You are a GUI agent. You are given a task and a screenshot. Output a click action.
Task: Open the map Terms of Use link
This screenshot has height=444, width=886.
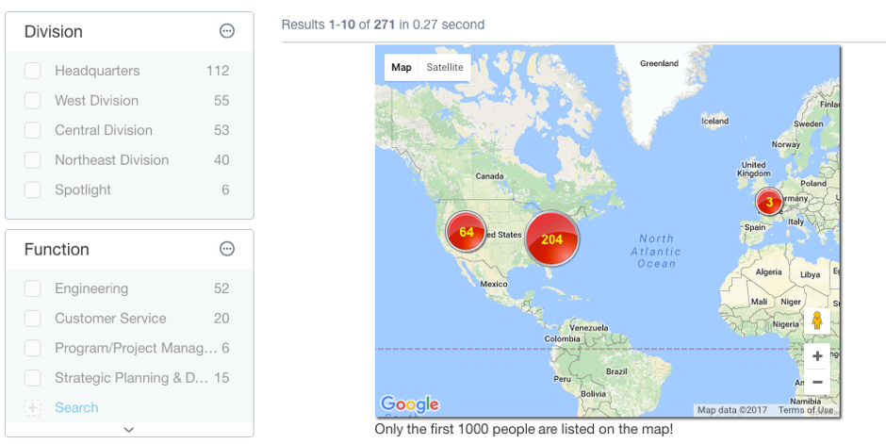(806, 410)
